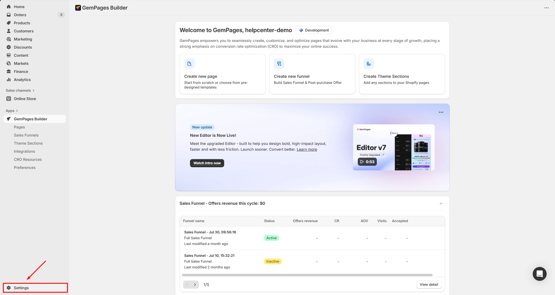Click the Create new page icon
Image resolution: width=555 pixels, height=295 pixels.
189,64
